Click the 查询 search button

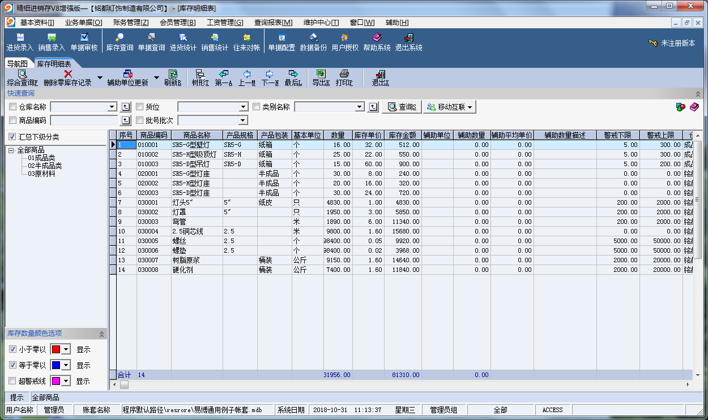pyautogui.click(x=402, y=107)
